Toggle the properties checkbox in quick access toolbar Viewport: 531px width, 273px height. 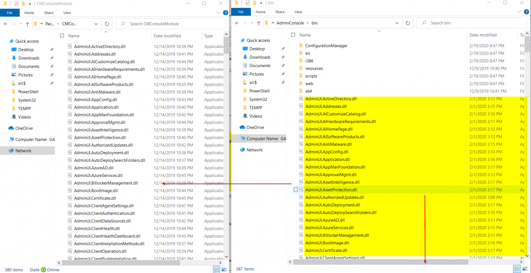click(16, 3)
